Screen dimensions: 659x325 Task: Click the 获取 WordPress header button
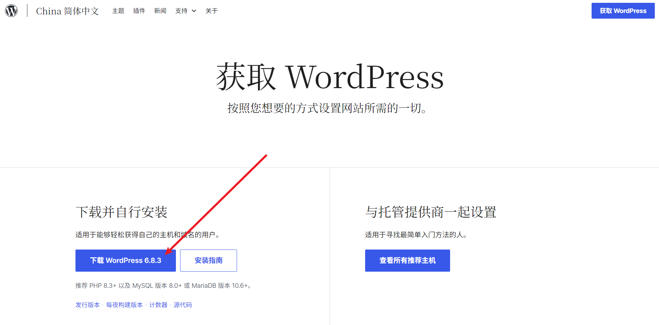(x=623, y=11)
